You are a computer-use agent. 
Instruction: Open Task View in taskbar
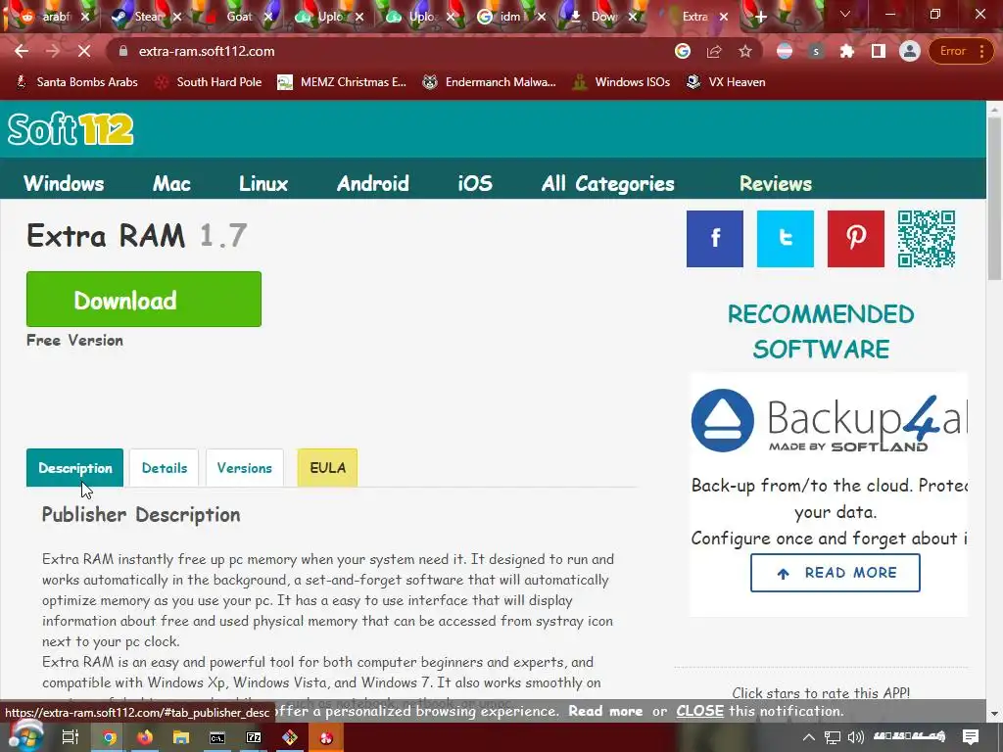tap(70, 737)
